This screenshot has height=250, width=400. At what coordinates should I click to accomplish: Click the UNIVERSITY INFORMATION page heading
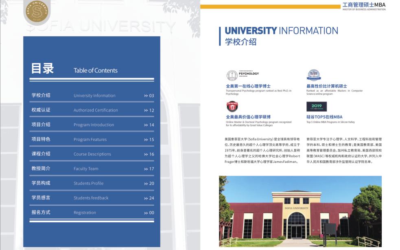click(x=281, y=31)
